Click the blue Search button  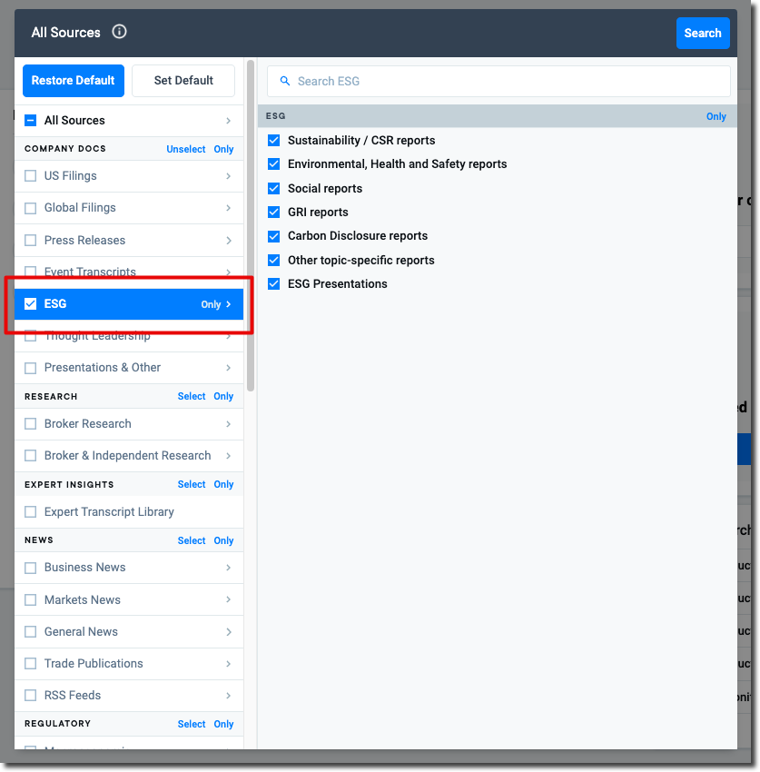pyautogui.click(x=702, y=33)
